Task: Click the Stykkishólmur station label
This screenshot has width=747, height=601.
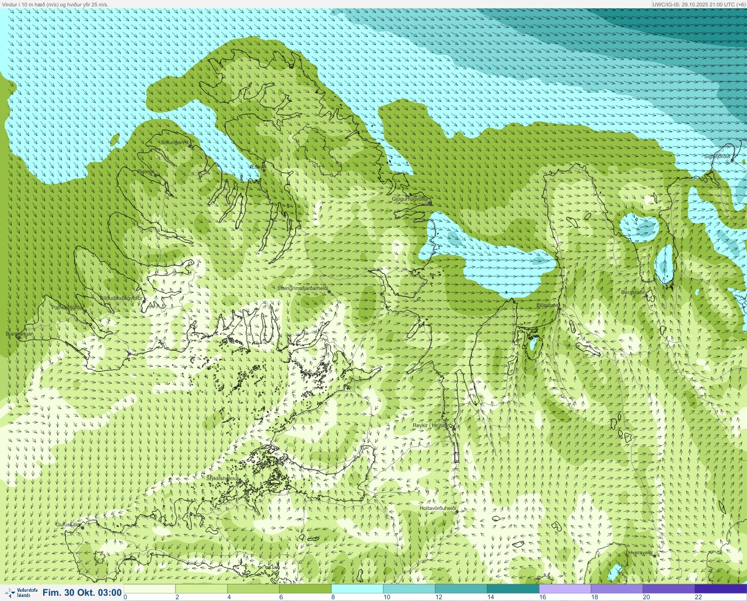Action: [x=222, y=478]
